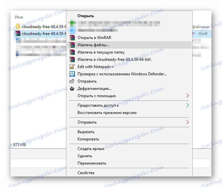Select the cloudready-free archive file name
The image size is (222, 187).
tap(44, 34)
